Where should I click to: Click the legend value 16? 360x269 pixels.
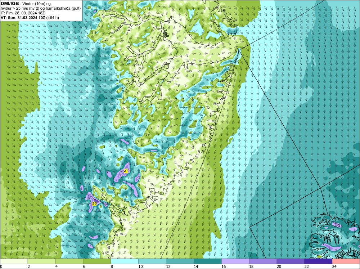(224, 266)
